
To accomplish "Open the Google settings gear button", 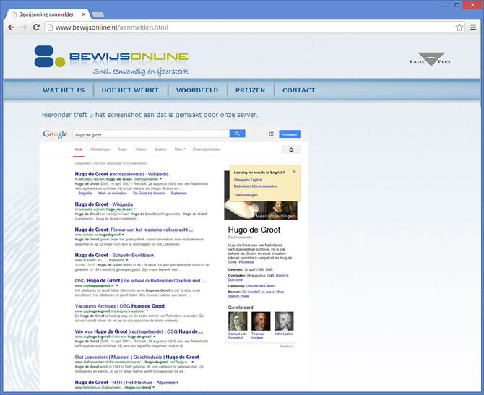I will [291, 149].
